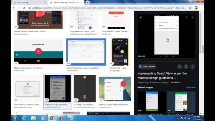Screen dimensions: 215x121
Task: Open Google releases source code image
Action: [84, 20]
